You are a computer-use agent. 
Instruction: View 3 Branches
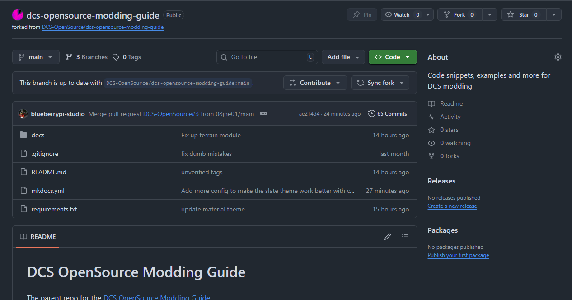87,57
